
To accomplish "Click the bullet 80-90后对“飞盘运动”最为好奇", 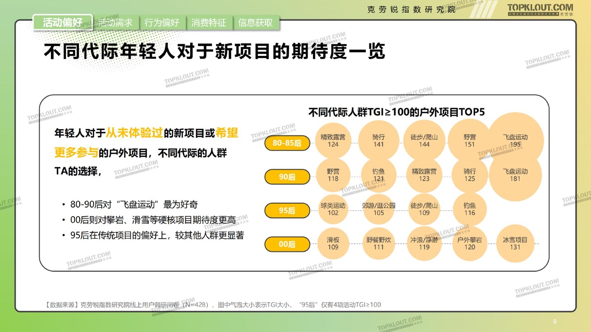I will [x=134, y=204].
